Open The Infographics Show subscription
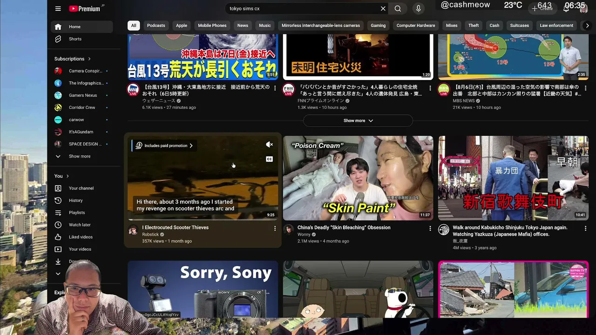This screenshot has width=596, height=335. click(x=82, y=83)
